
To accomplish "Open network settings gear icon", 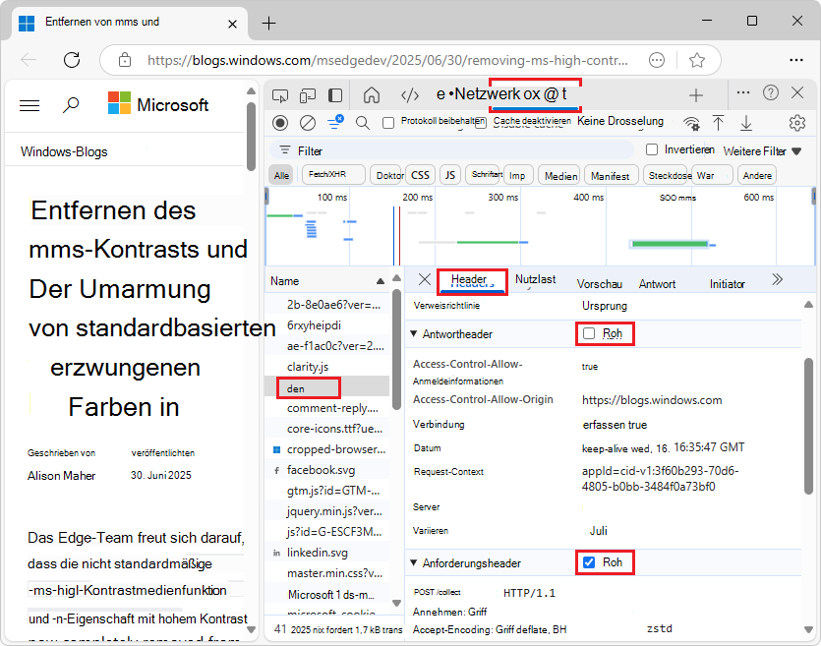I will [x=797, y=123].
